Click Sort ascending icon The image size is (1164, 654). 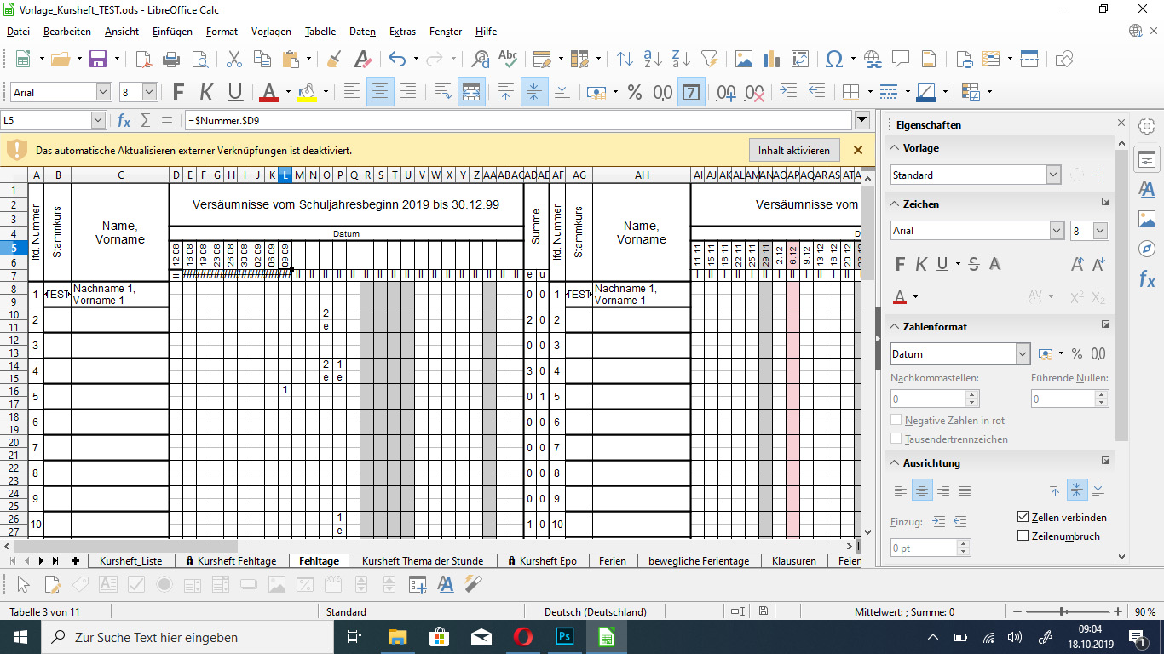tap(653, 59)
